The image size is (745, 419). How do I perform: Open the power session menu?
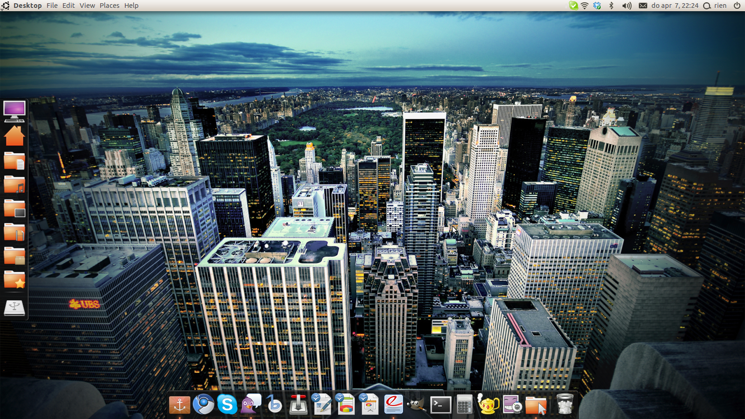click(737, 6)
